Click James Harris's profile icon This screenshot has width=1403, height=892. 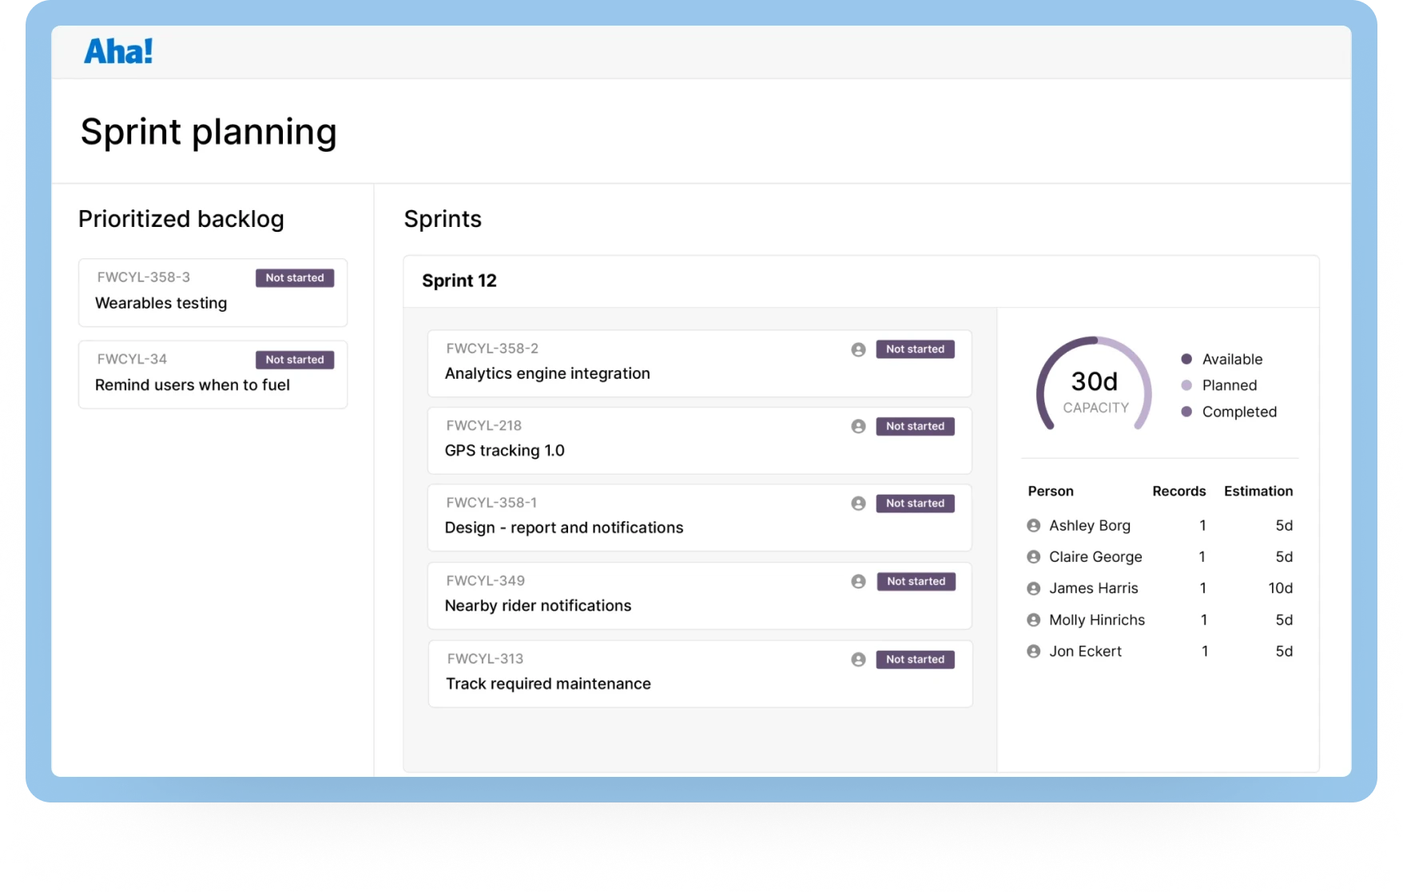[x=1033, y=588]
